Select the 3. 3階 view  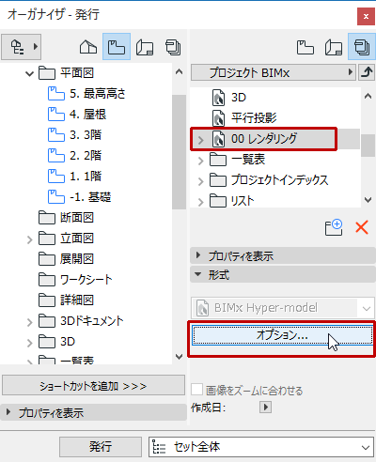pyautogui.click(x=74, y=135)
